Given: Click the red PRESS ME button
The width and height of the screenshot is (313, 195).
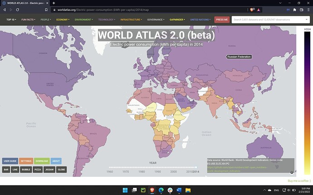Looking at the screenshot, I should (222, 19).
